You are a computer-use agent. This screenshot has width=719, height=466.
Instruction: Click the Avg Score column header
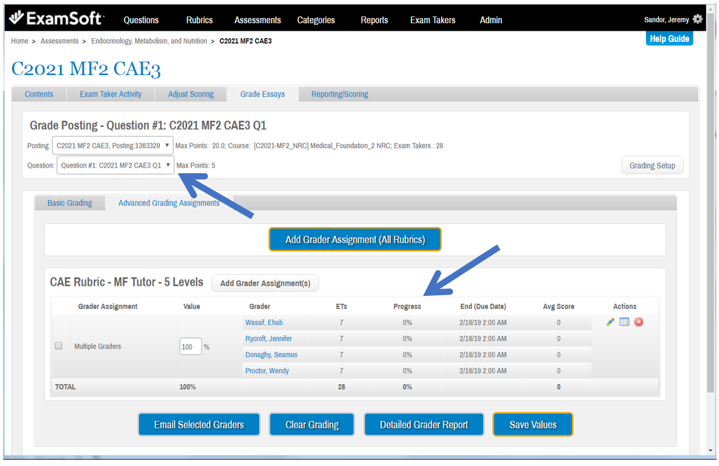pos(559,306)
